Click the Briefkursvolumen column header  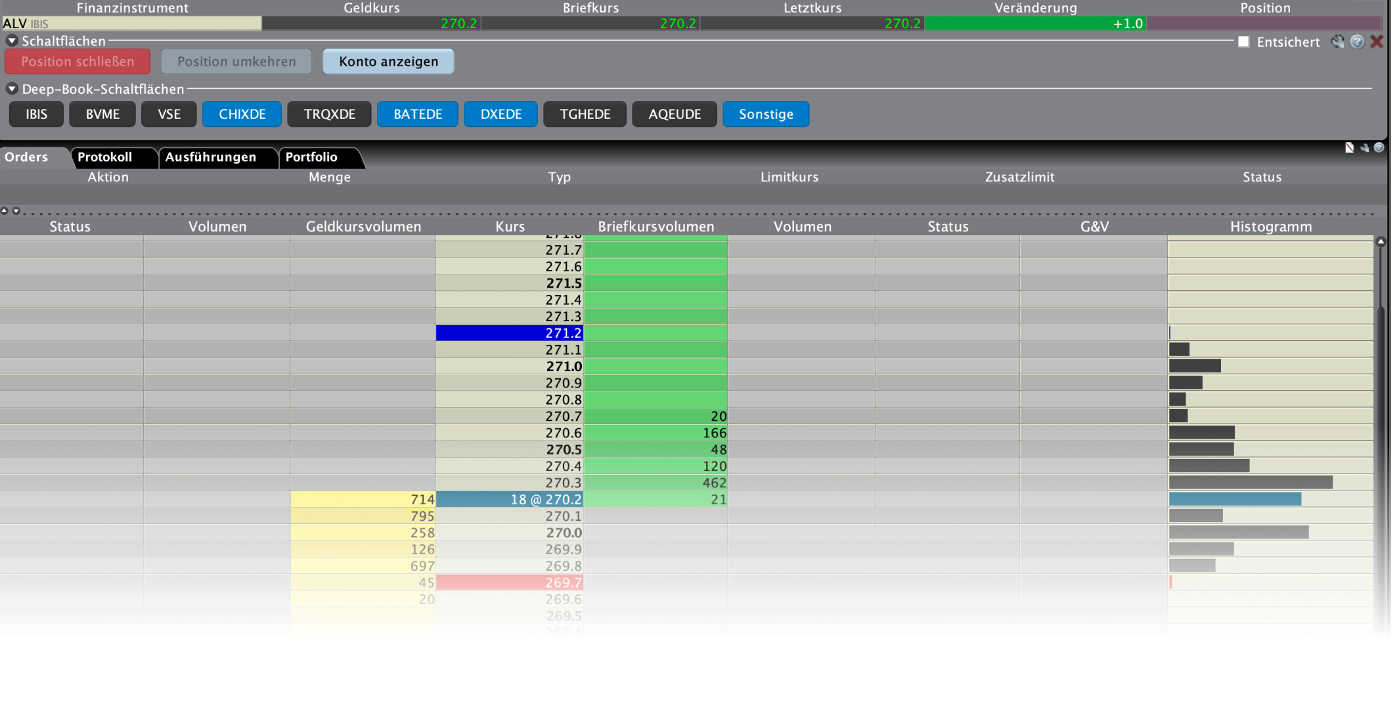(x=655, y=227)
